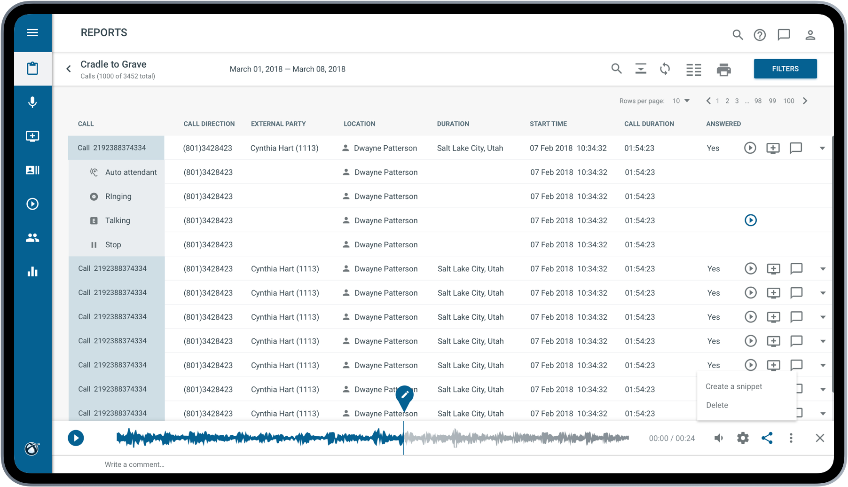The height and width of the screenshot is (487, 848).
Task: Open the contact card sidebar icon
Action: point(32,170)
